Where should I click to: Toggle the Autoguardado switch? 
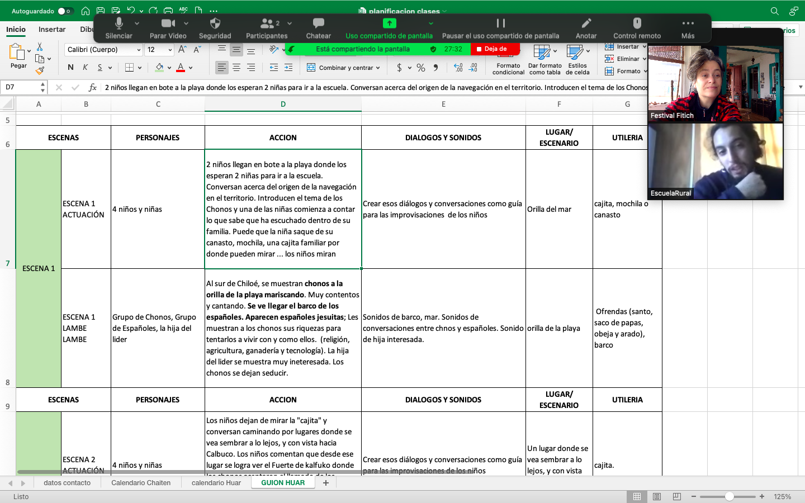click(x=65, y=11)
